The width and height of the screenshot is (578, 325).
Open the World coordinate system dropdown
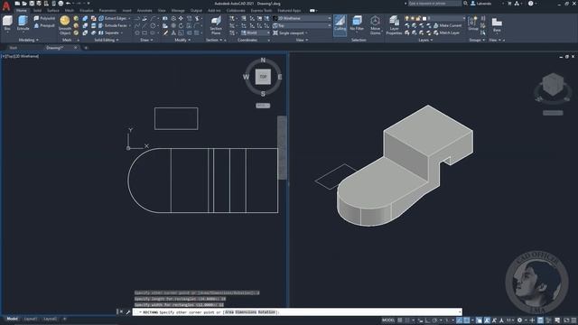point(255,32)
